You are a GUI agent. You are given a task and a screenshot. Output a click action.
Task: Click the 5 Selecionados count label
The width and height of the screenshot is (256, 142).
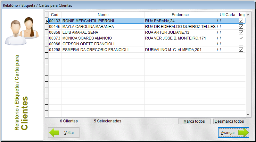pyautogui.click(x=107, y=121)
